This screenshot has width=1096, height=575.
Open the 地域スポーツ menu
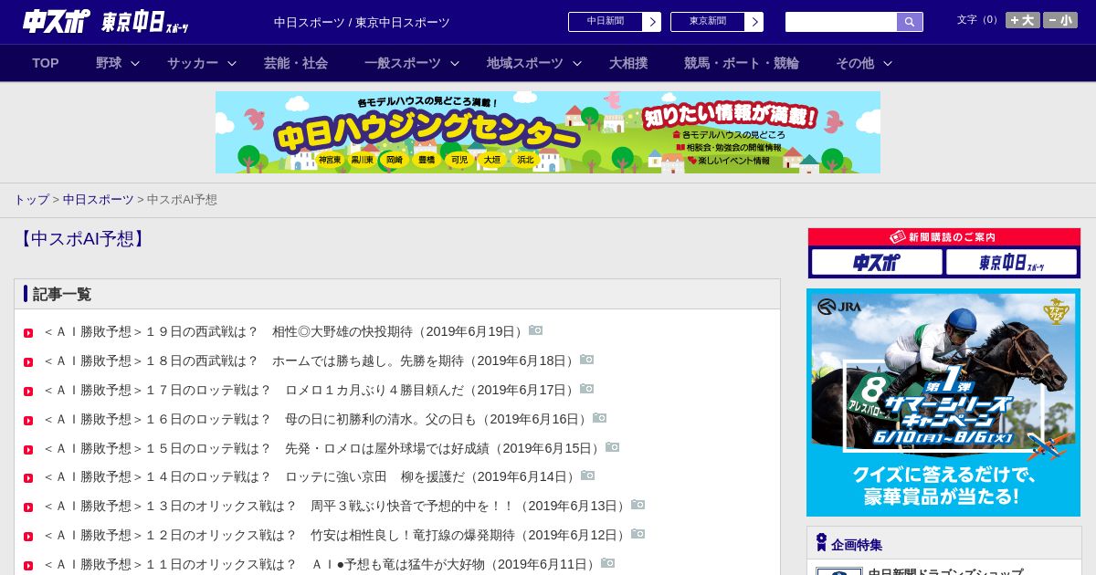525,63
